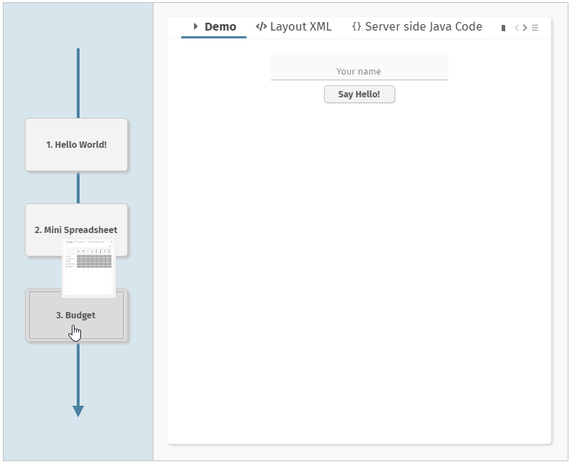Select the 1. Hello World! step

pyautogui.click(x=76, y=144)
